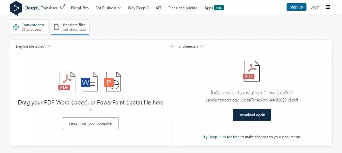Open the Indonesian target language dropdown
Image resolution: width=342 pixels, height=153 pixels.
coord(191,46)
